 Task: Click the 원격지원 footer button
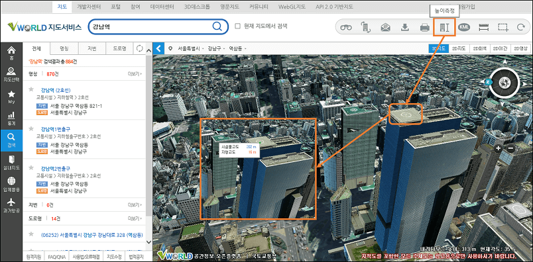(x=34, y=257)
